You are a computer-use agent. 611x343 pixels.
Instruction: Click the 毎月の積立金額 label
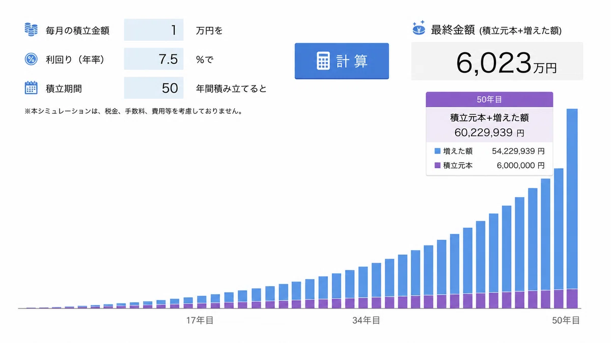(77, 30)
